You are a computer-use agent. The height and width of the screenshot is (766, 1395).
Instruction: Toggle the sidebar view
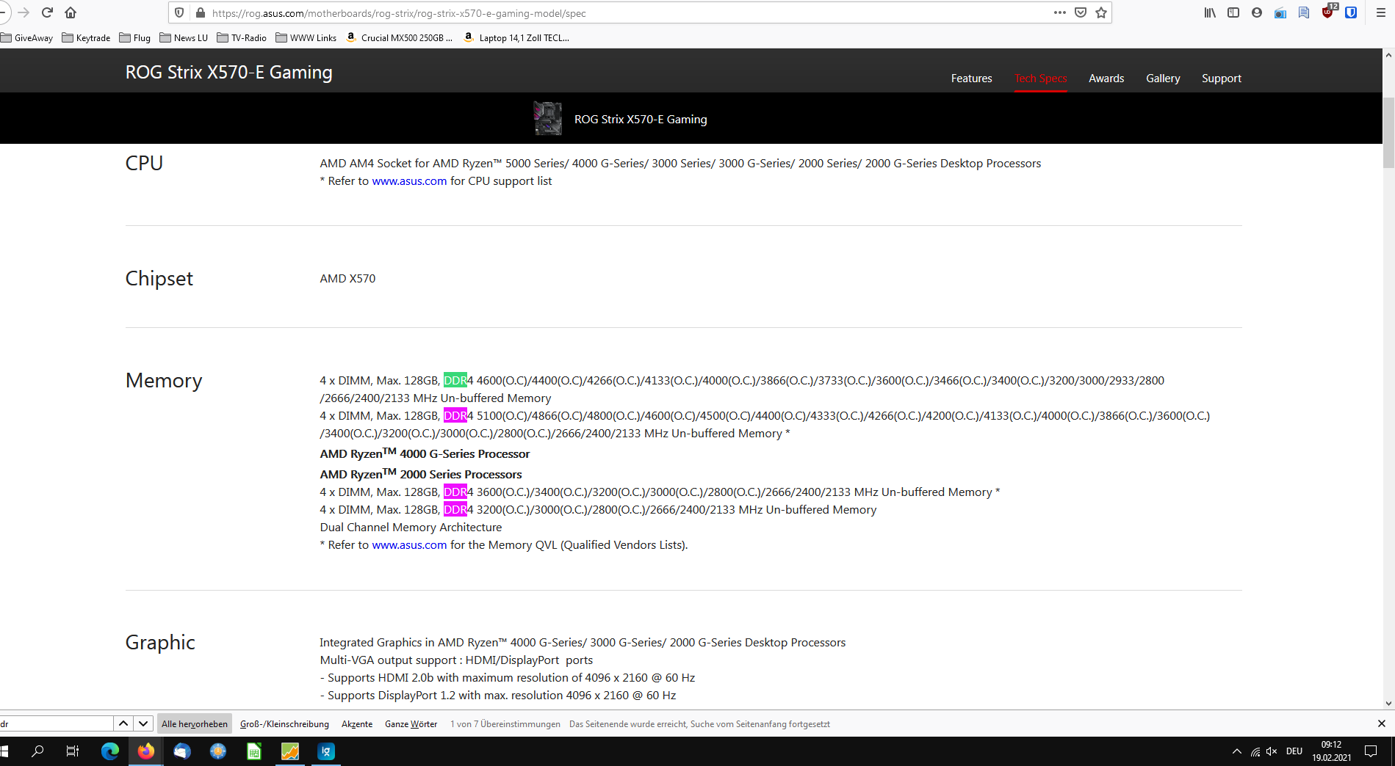click(1233, 12)
